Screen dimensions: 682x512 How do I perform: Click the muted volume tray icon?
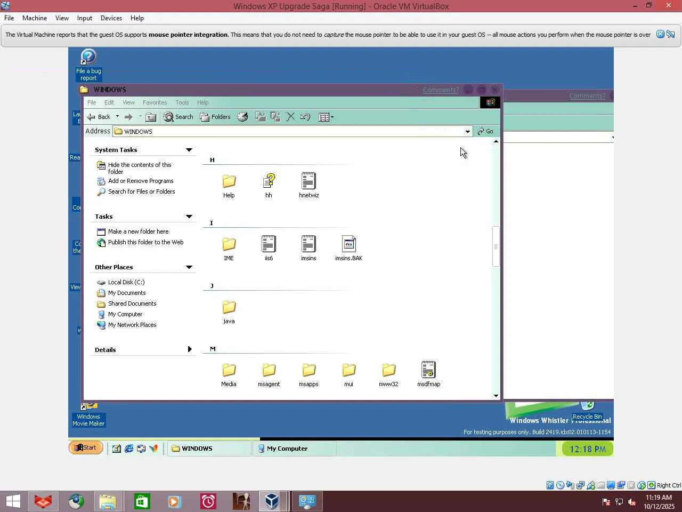click(x=632, y=502)
